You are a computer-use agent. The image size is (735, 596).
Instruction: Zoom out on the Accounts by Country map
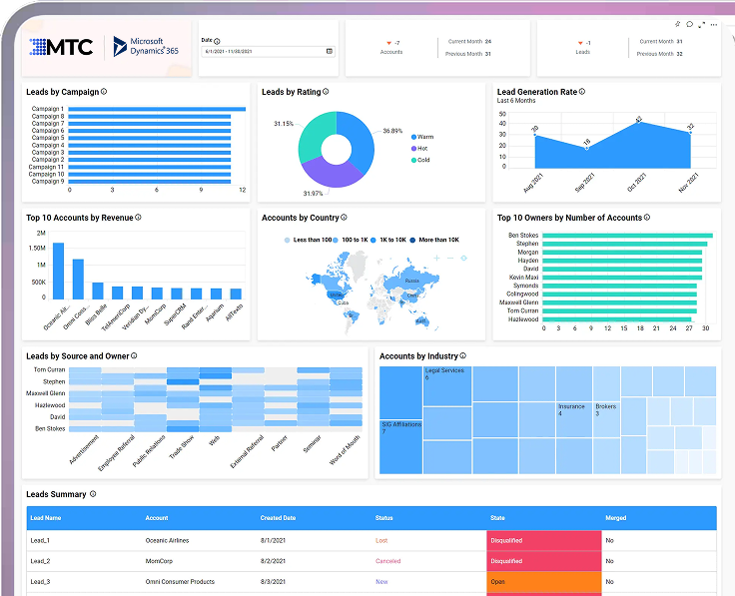[x=449, y=258]
